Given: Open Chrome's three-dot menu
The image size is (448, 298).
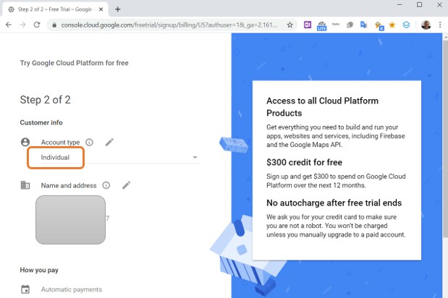Looking at the screenshot, I should (440, 25).
